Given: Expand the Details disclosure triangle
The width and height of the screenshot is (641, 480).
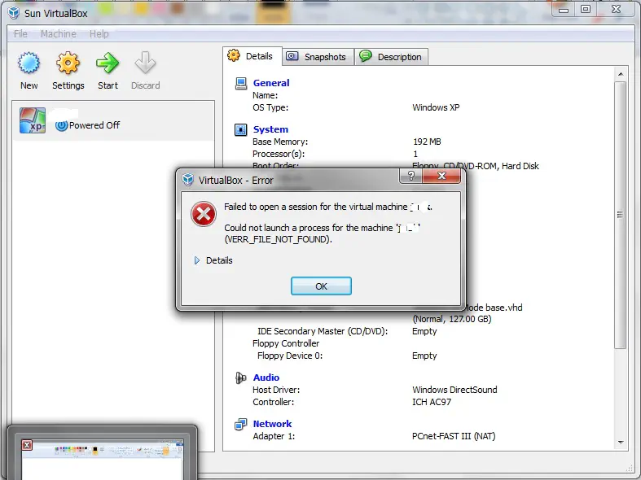Looking at the screenshot, I should 197,260.
